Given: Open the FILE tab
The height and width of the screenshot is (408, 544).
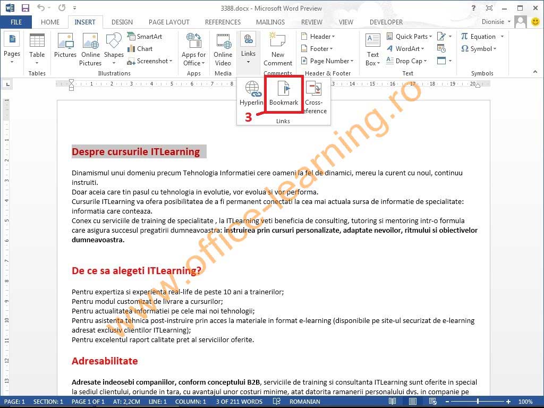Looking at the screenshot, I should tap(16, 22).
